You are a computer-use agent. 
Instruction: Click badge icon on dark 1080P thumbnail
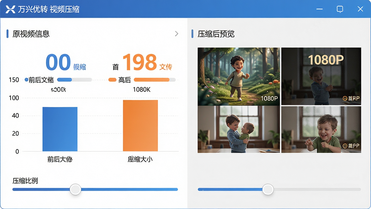pyautogui.click(x=345, y=98)
